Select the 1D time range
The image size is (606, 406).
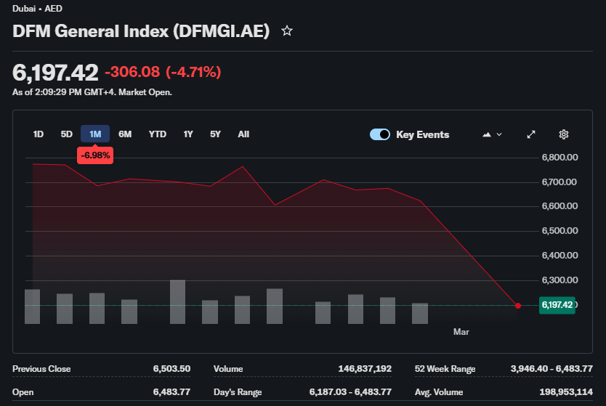pos(39,134)
